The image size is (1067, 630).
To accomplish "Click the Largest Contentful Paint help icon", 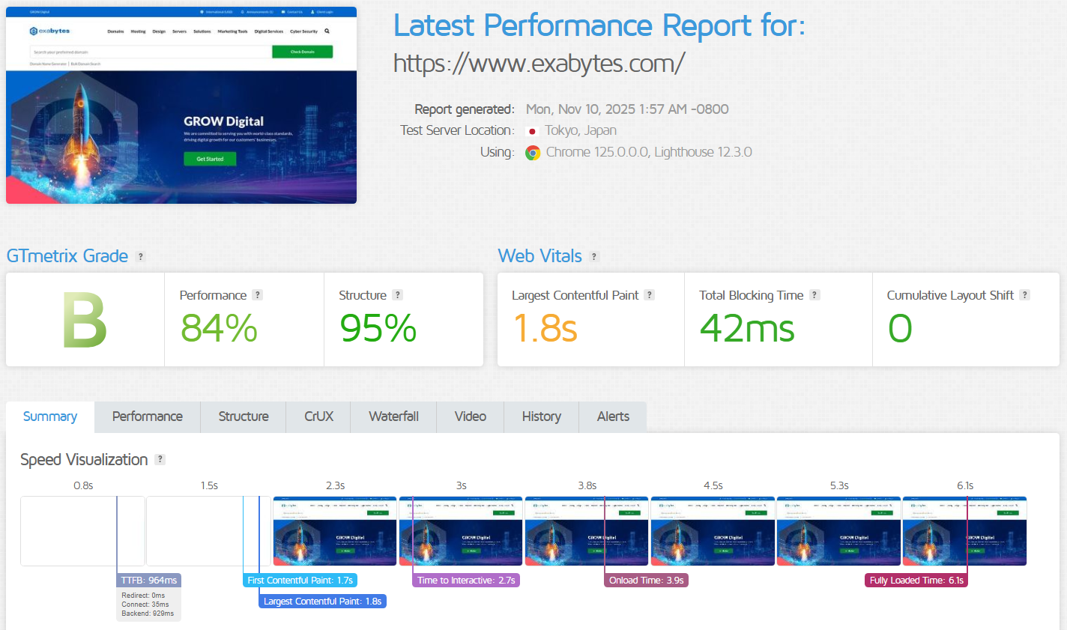I will pyautogui.click(x=650, y=295).
